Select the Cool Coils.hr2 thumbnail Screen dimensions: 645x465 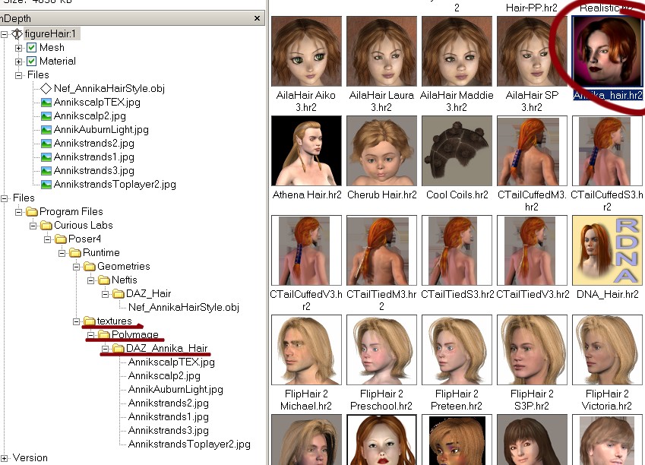tap(457, 150)
